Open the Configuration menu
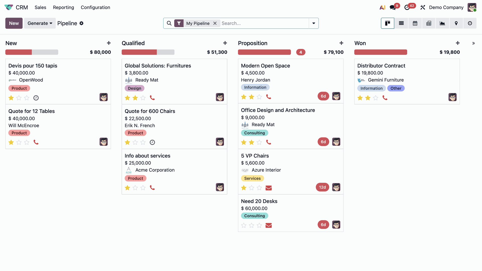 95,8
